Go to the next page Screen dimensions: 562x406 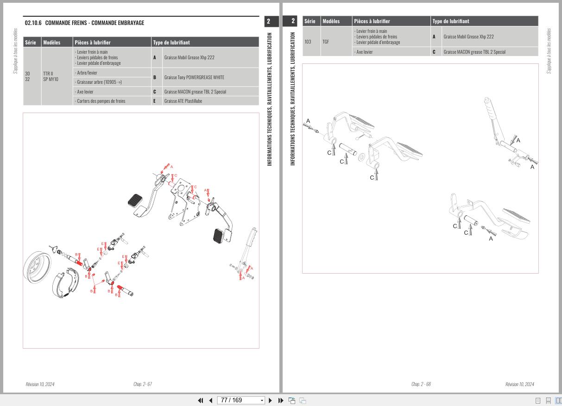(271, 400)
